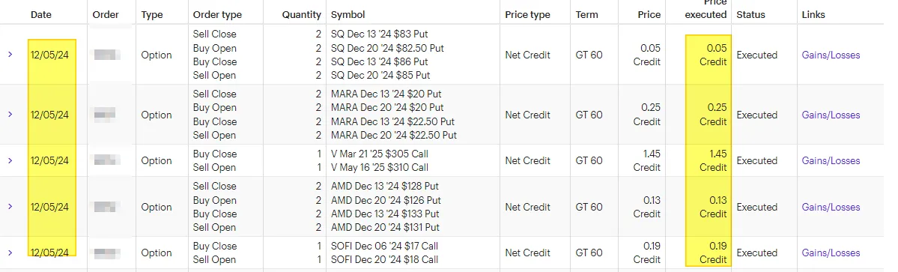The image size is (898, 272).
Task: Expand the MARA options order row
Action: click(x=10, y=115)
